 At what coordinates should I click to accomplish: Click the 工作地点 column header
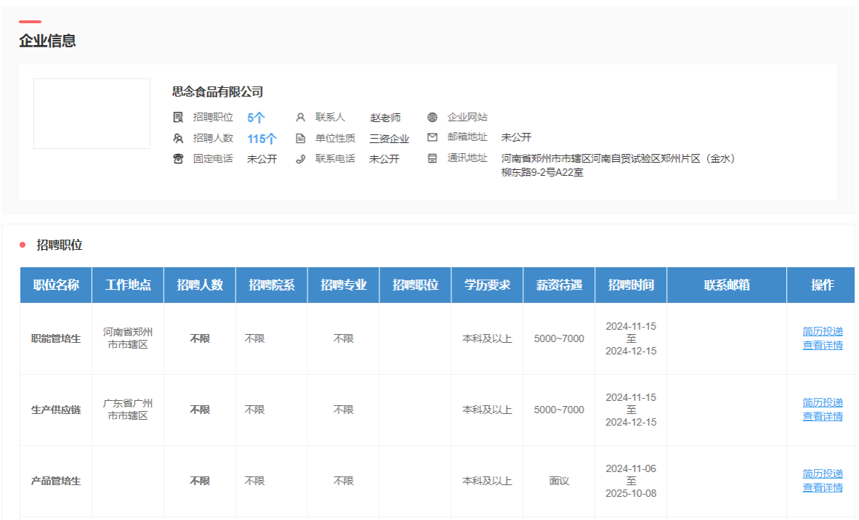[128, 285]
